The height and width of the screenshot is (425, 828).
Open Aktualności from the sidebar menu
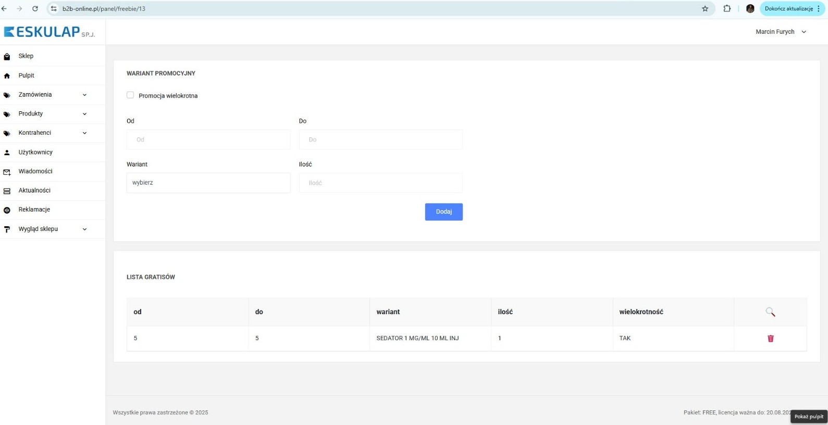coord(34,190)
